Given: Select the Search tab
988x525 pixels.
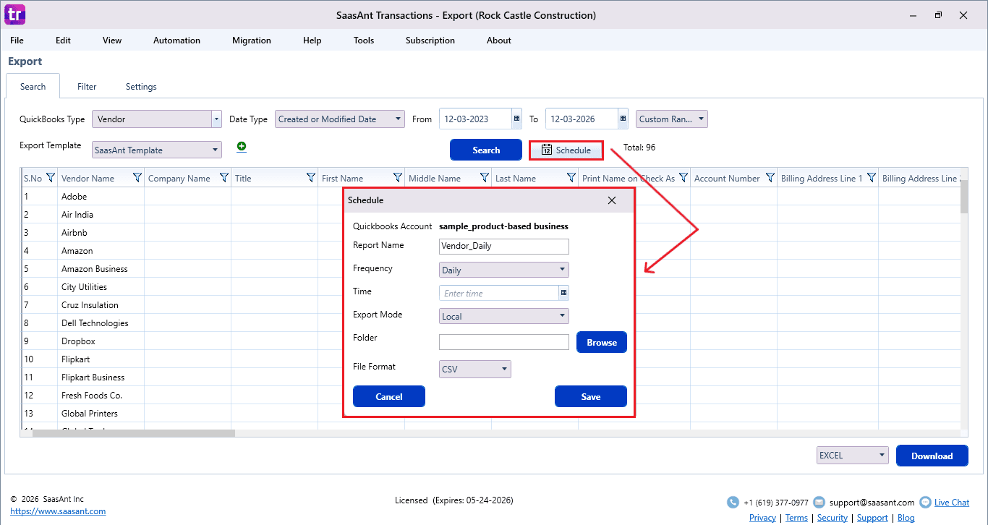Looking at the screenshot, I should point(33,87).
